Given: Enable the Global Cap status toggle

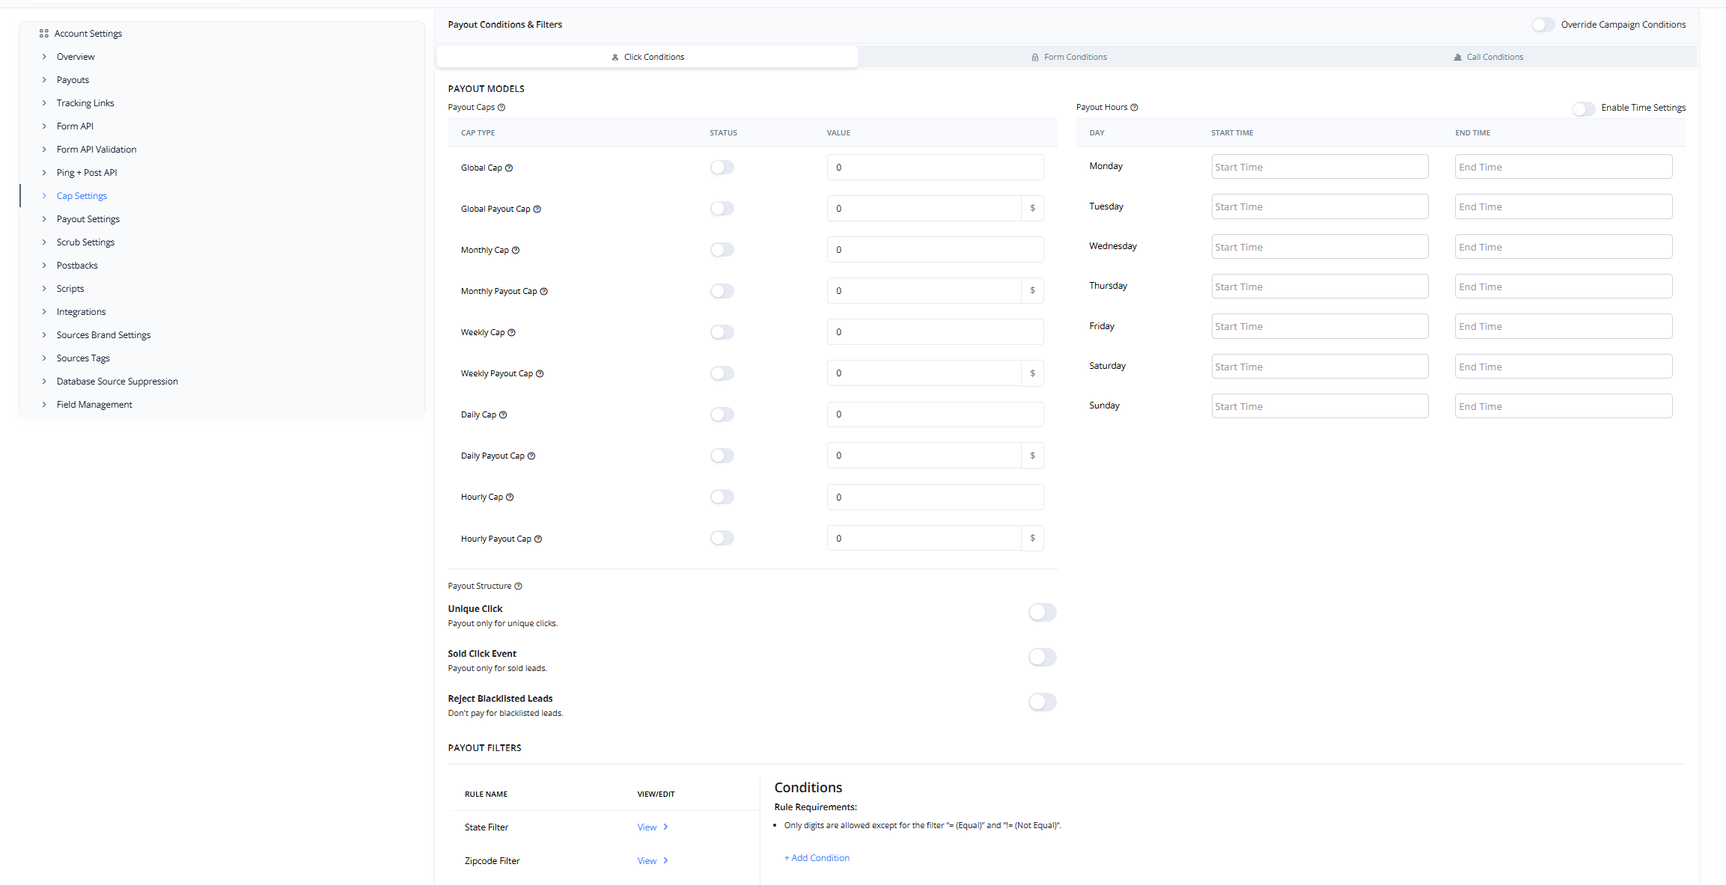Looking at the screenshot, I should (x=722, y=168).
